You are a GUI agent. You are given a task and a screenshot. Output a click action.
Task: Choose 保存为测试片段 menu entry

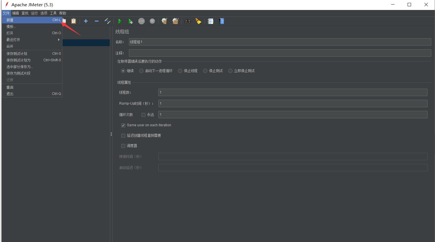click(32, 73)
